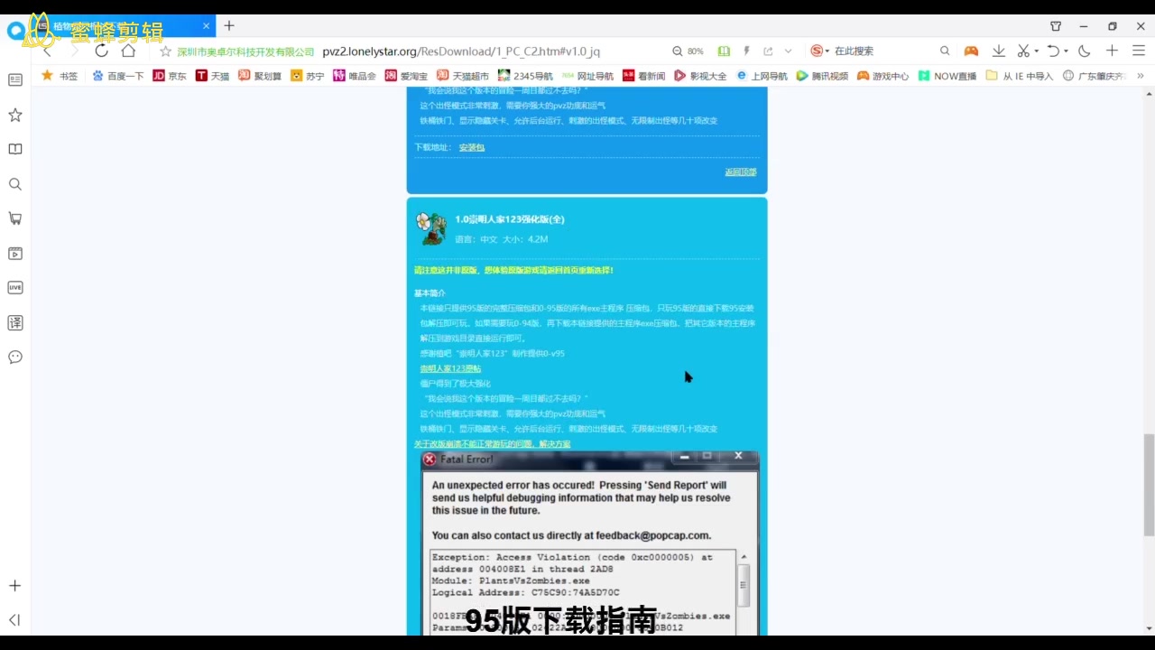Open a new browser tab

coord(229,26)
